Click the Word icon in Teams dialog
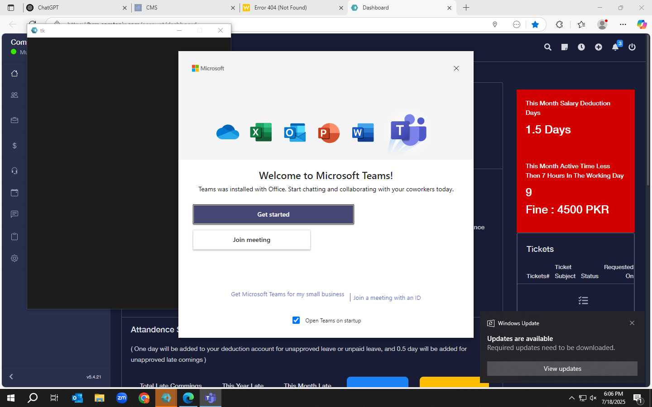Image resolution: width=652 pixels, height=407 pixels. click(363, 133)
